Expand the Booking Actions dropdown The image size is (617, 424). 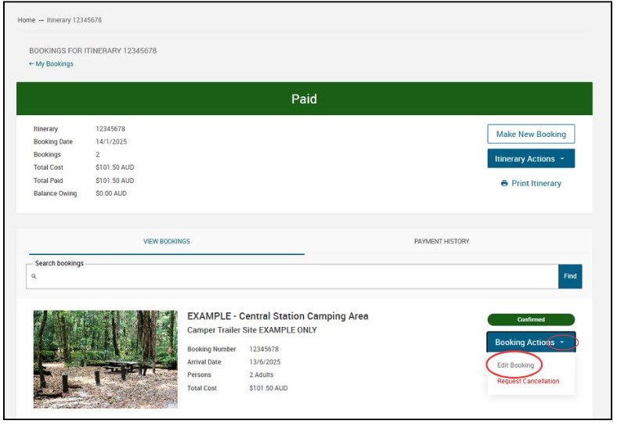(531, 342)
